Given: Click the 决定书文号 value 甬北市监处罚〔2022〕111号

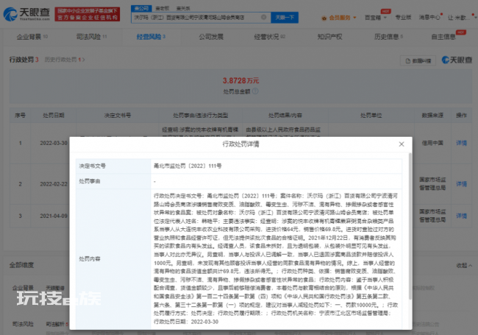Looking at the screenshot, I should pyautogui.click(x=188, y=166).
